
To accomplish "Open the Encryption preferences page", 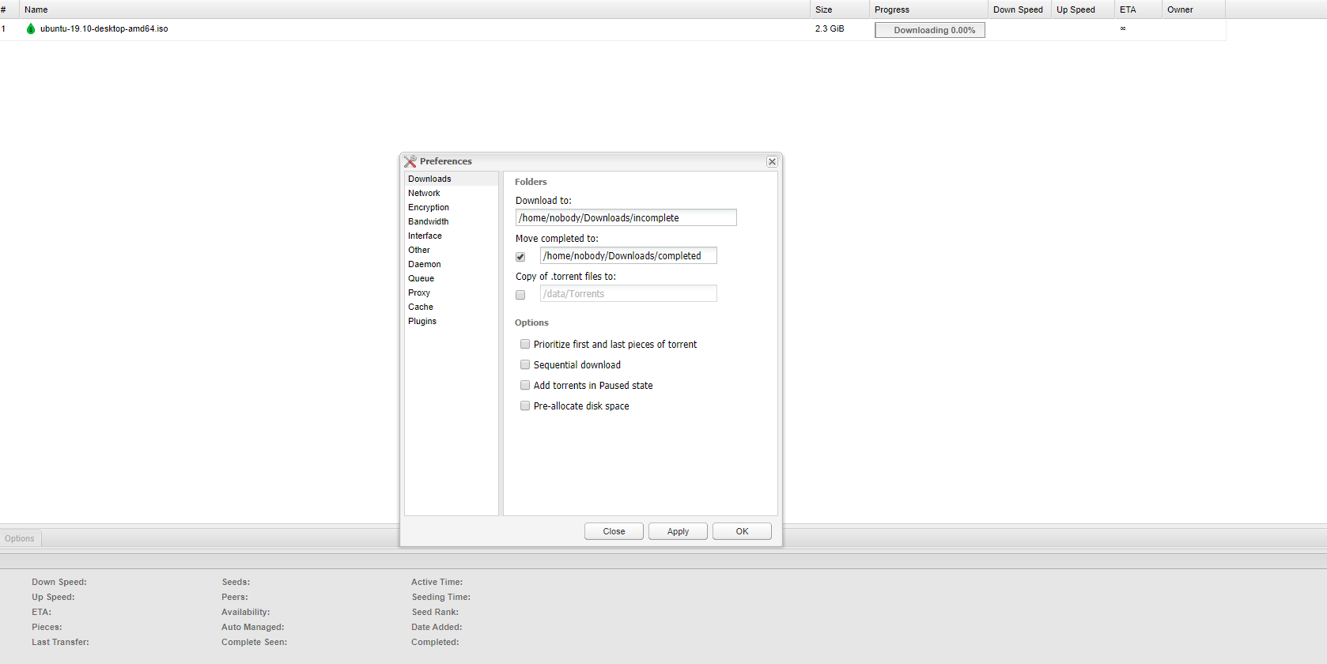I will [451, 207].
